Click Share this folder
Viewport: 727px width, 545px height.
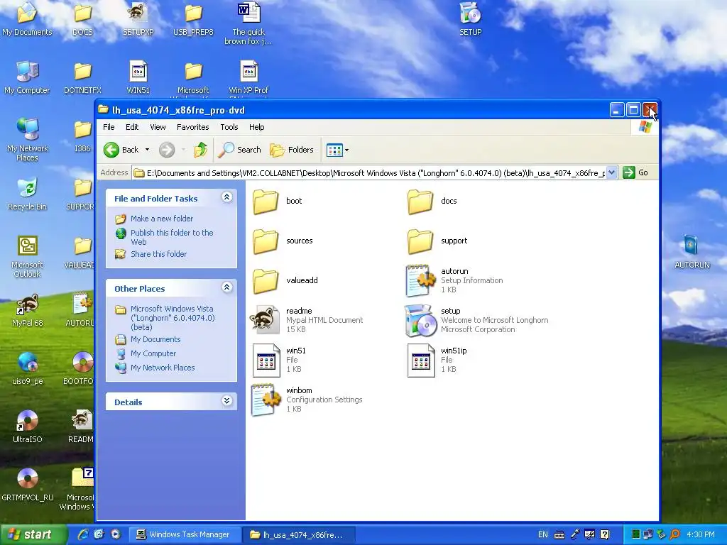coord(158,254)
